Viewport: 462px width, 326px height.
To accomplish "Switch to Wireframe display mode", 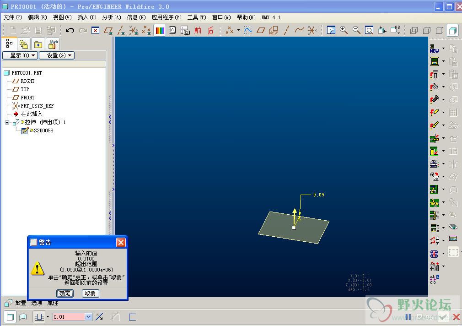I will click(x=414, y=30).
